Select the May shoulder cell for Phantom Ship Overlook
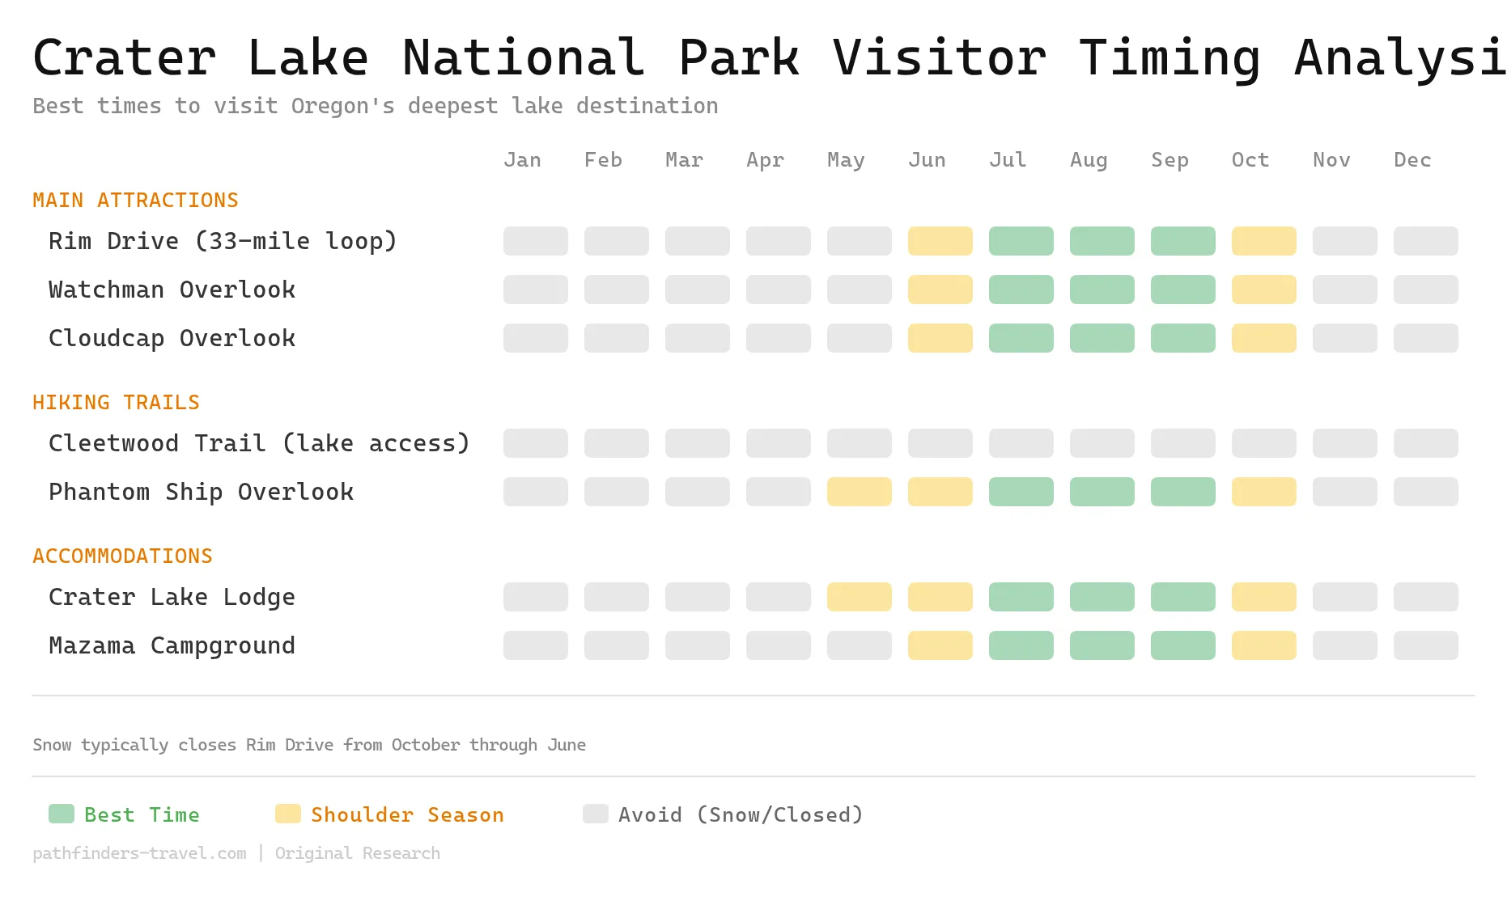 click(x=859, y=491)
